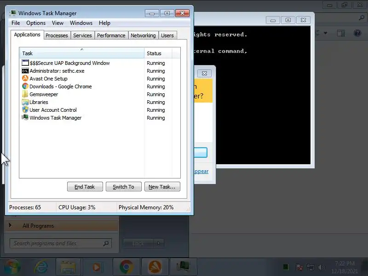Click the Processes: 65 status bar entry
Screen dimensions: 368x276
coord(25,207)
